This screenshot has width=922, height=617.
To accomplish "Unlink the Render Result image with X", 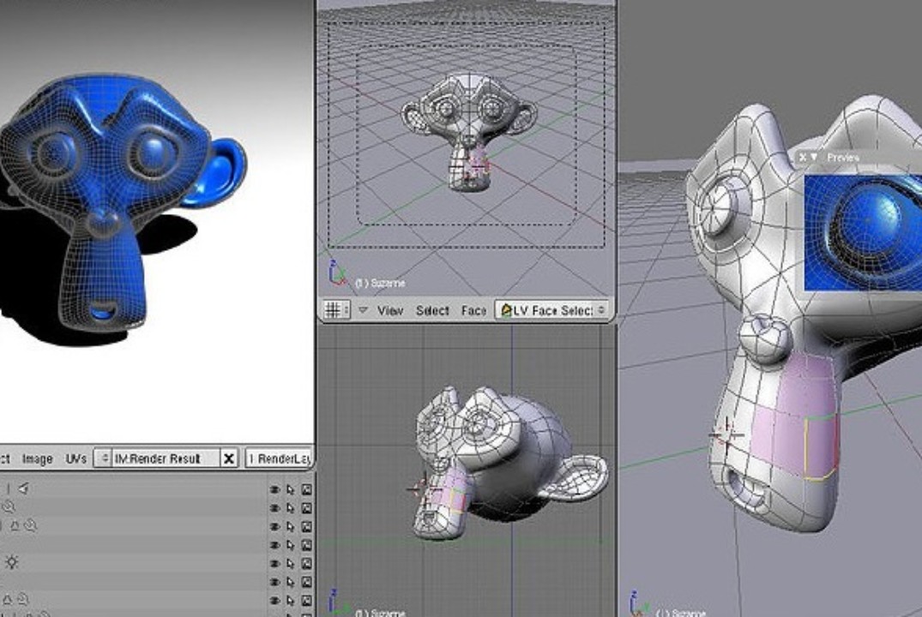I will point(229,458).
